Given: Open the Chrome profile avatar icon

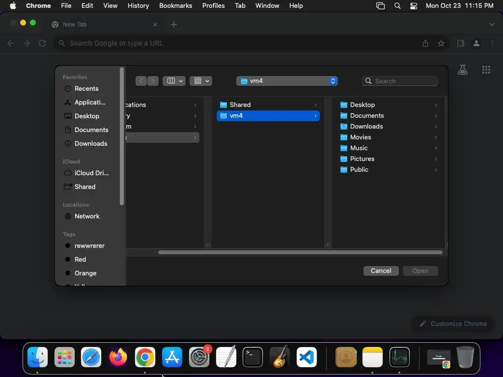Looking at the screenshot, I should click(x=476, y=43).
